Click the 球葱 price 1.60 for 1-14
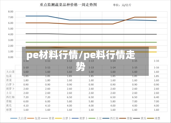The width and height of the screenshot is (171, 123). [x=113, y=110]
